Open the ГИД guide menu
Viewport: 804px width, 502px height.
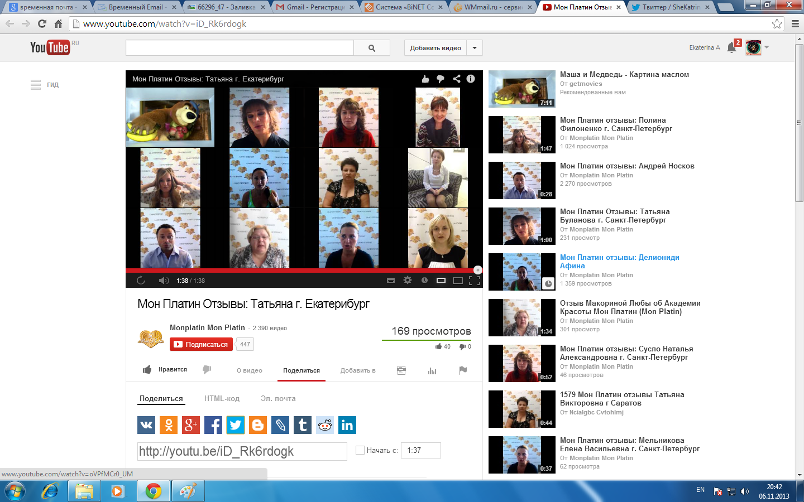pos(45,85)
